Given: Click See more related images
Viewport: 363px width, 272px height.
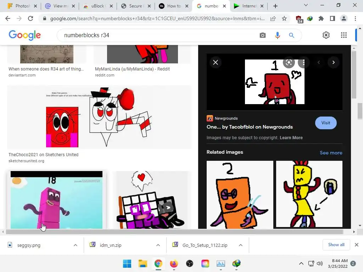Looking at the screenshot, I should (x=331, y=153).
